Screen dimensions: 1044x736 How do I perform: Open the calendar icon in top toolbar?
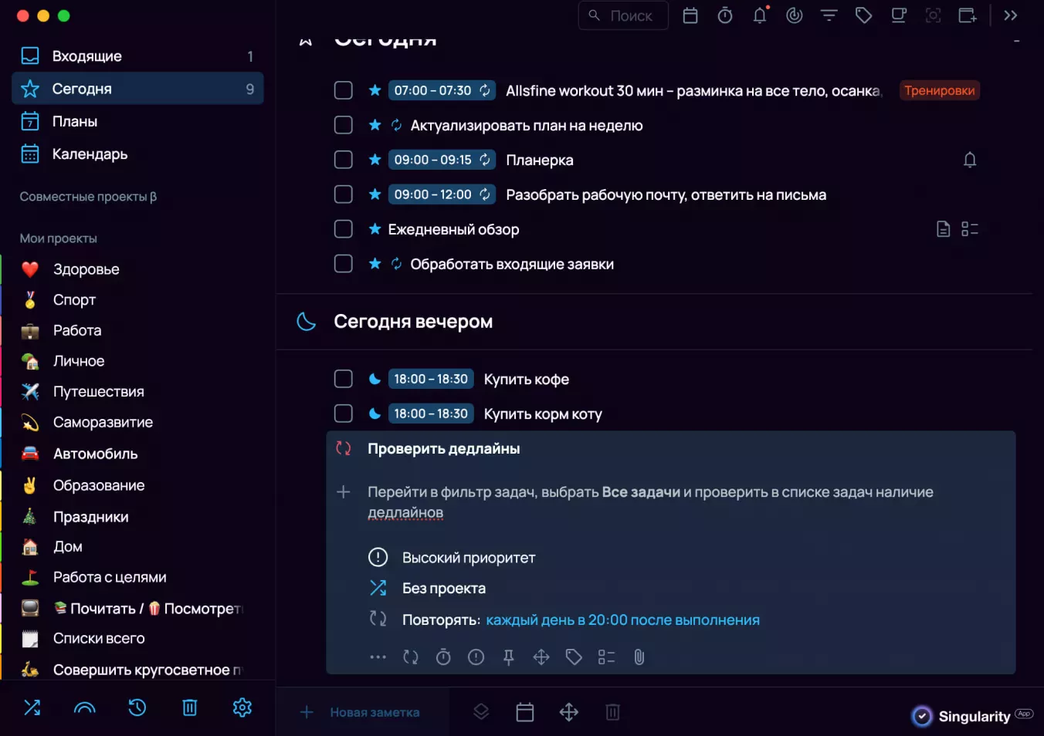690,15
